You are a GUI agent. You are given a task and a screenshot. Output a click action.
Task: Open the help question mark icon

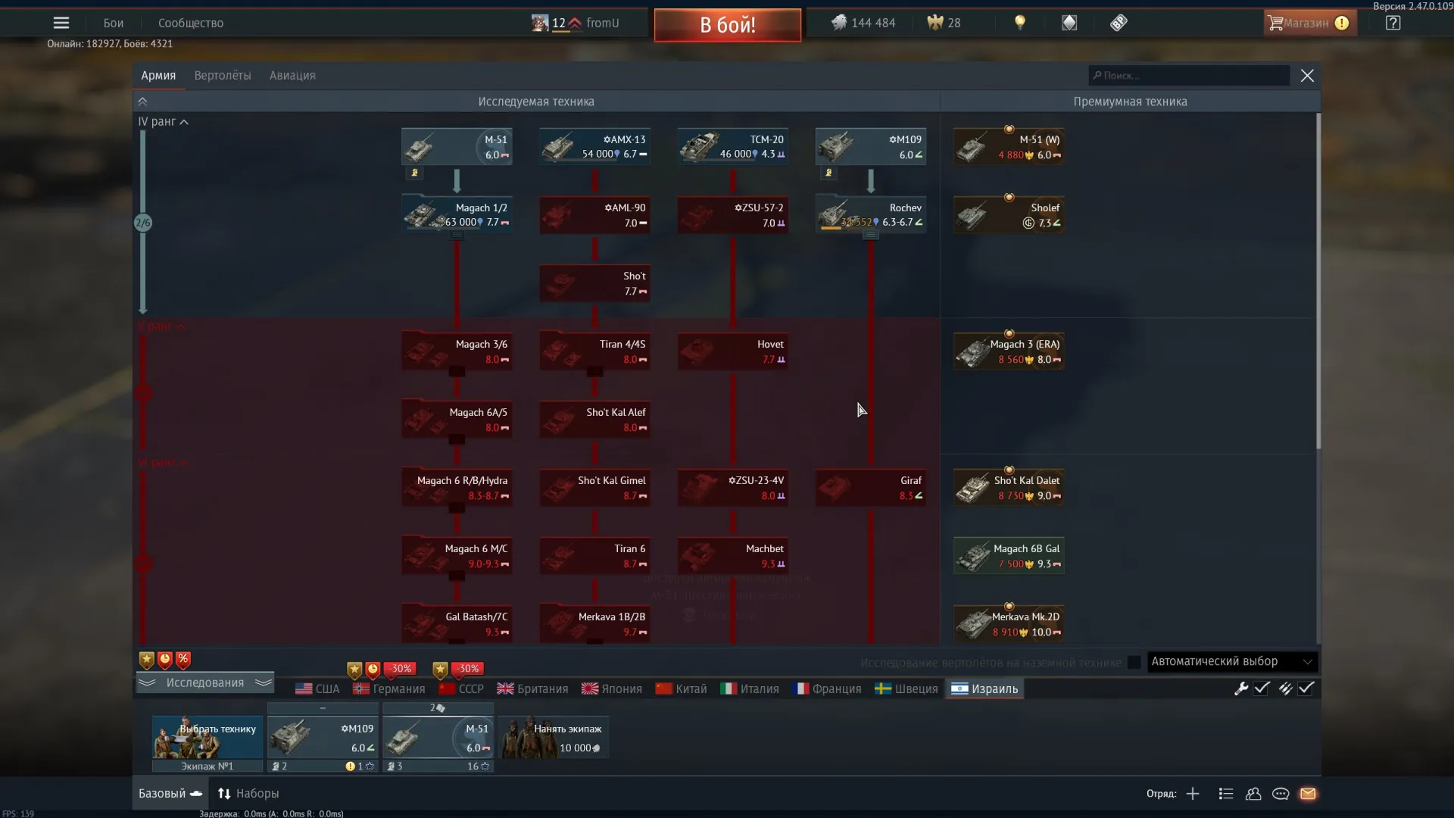coord(1393,23)
